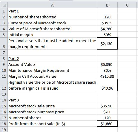Click the $35.5 cell

point(107,23)
